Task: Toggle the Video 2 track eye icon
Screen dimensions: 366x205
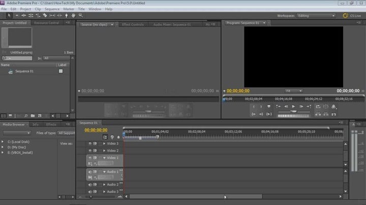Action: 90,151
